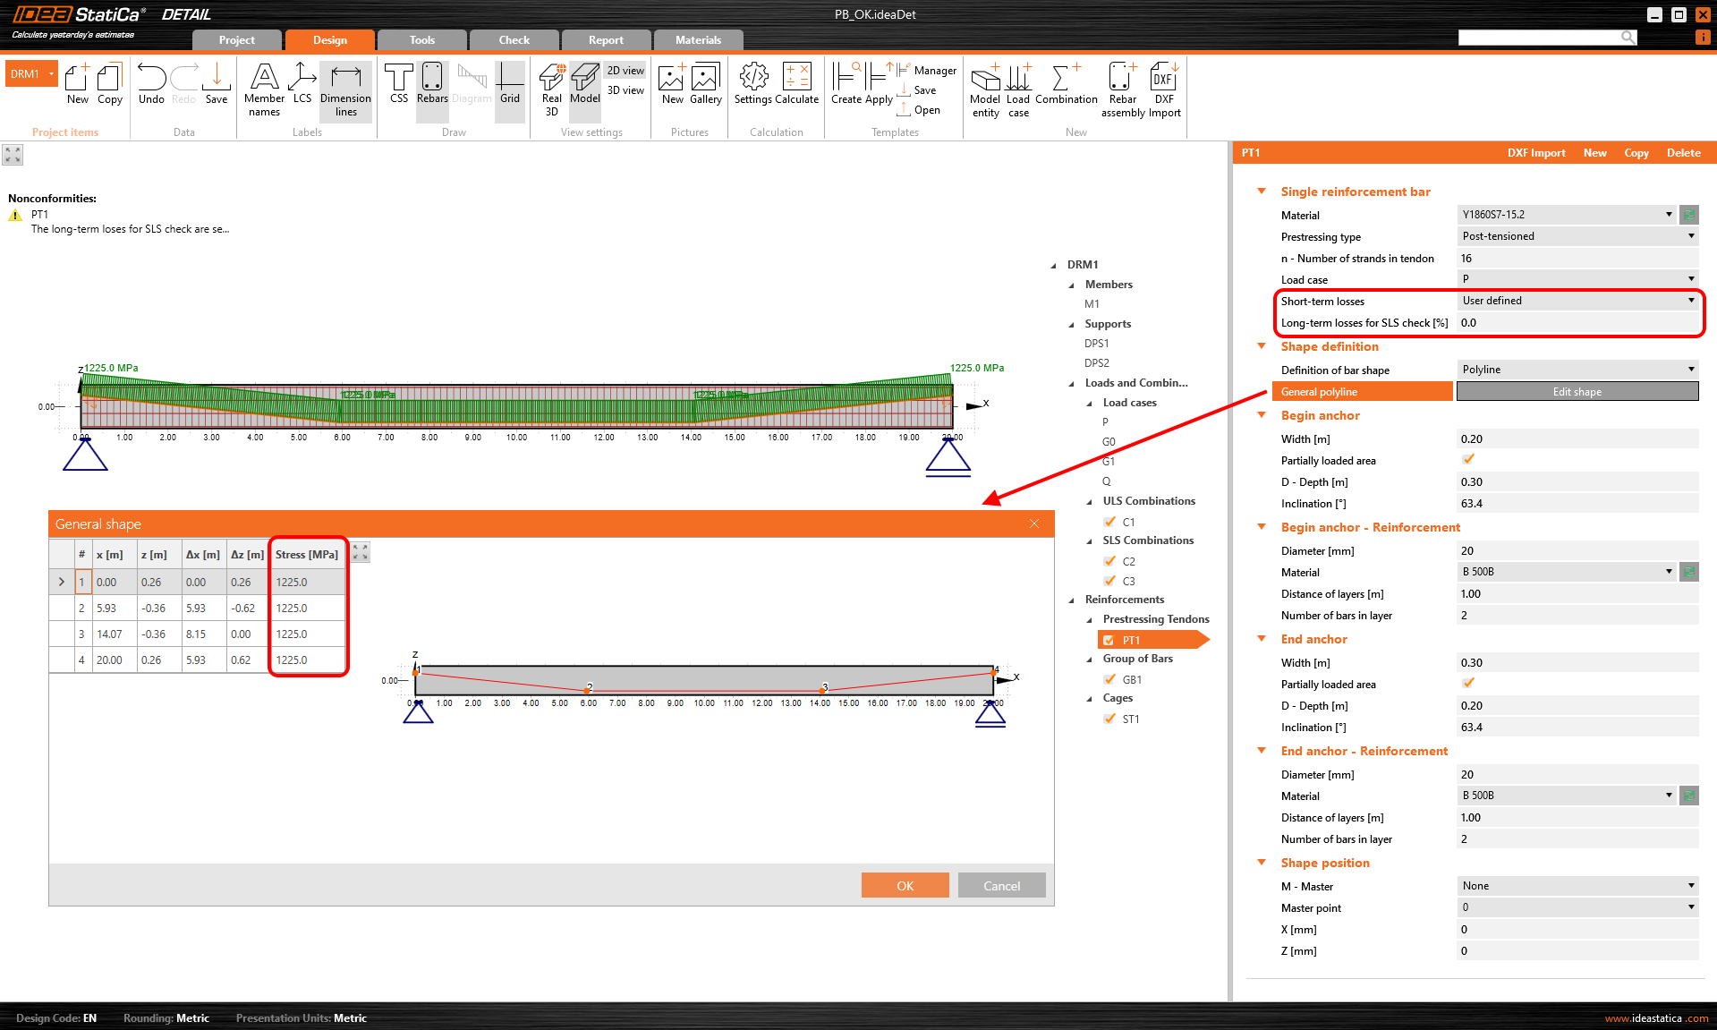1717x1030 pixels.
Task: Open the Materials tab
Action: click(x=698, y=40)
